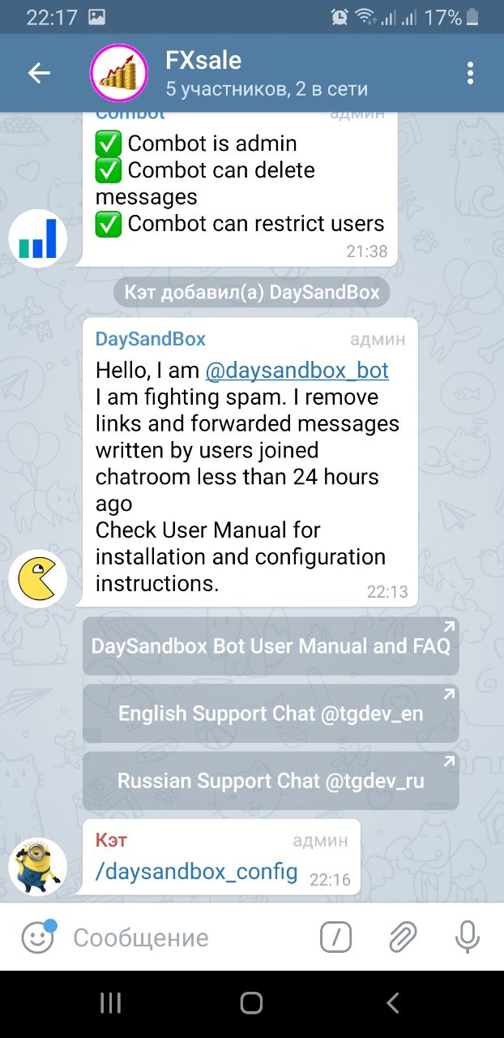Tap the microphone voice message icon
Screen dimensions: 504x1038
(468, 938)
